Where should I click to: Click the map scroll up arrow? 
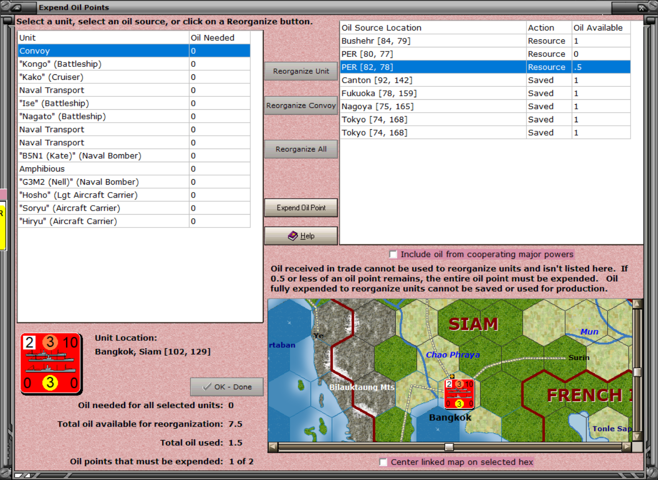[637, 303]
